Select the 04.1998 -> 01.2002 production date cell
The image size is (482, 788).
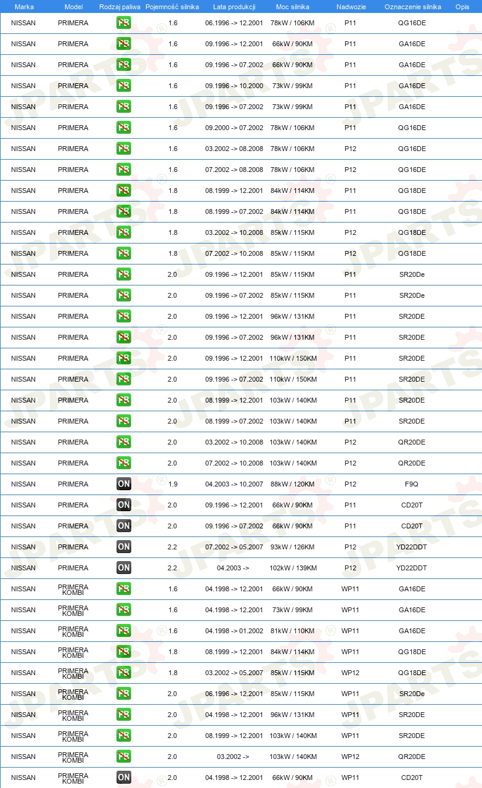(234, 631)
